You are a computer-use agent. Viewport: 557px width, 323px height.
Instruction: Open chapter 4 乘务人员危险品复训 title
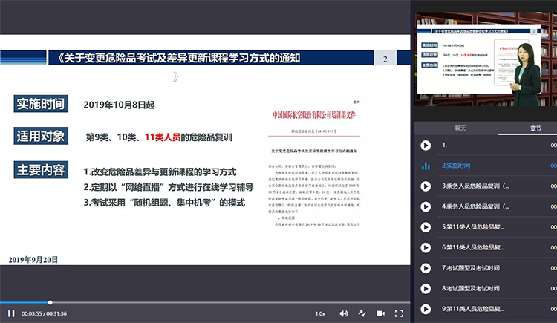[x=475, y=206]
